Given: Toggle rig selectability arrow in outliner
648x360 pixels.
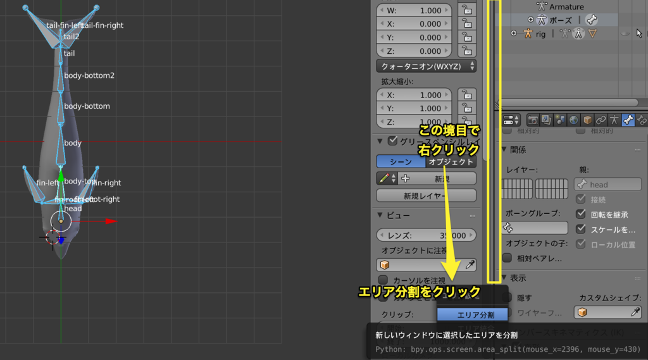Looking at the screenshot, I should click(x=639, y=34).
